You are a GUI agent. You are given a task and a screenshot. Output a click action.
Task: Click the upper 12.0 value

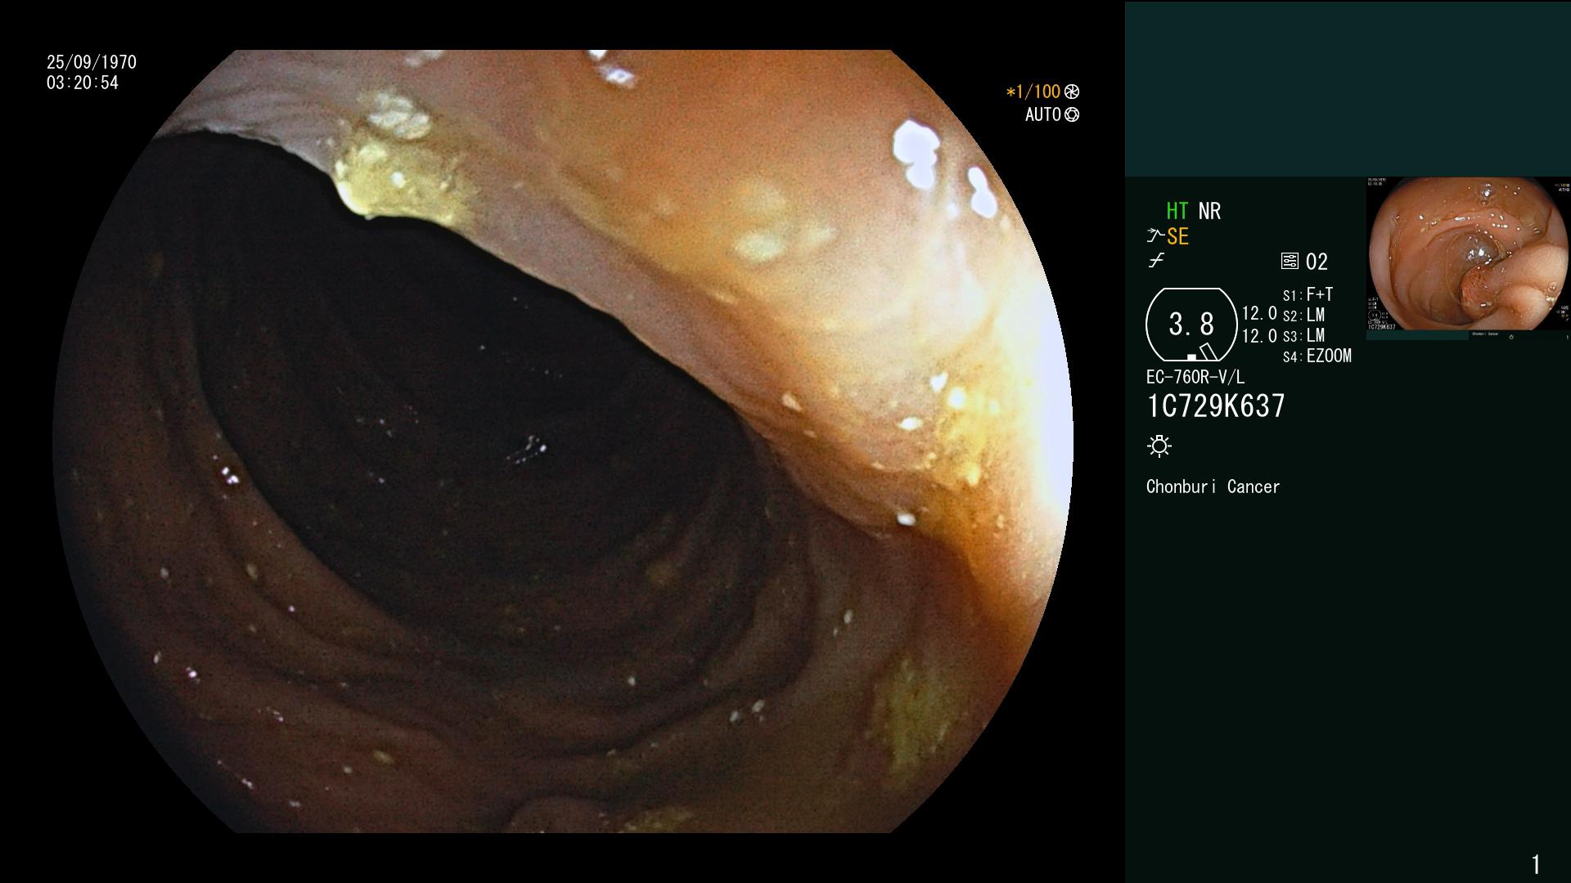coord(1259,313)
